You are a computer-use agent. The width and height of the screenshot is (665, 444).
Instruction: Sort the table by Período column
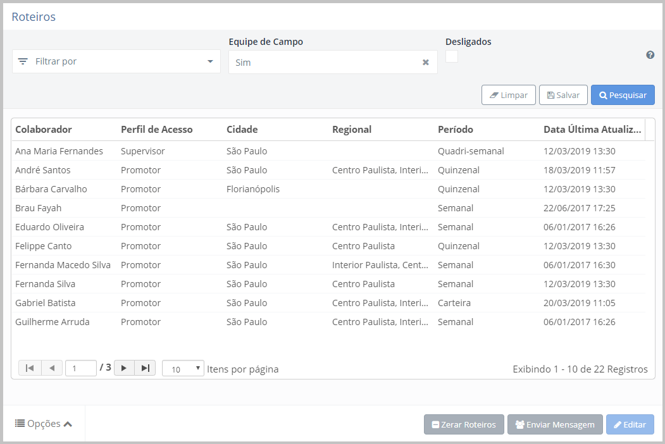point(456,130)
